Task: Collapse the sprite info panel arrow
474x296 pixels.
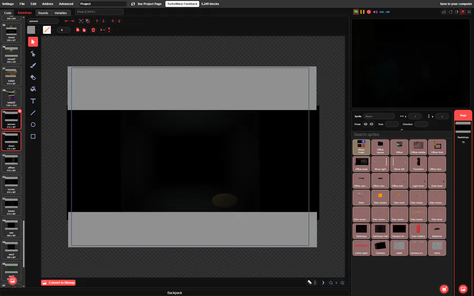Action: [402, 129]
